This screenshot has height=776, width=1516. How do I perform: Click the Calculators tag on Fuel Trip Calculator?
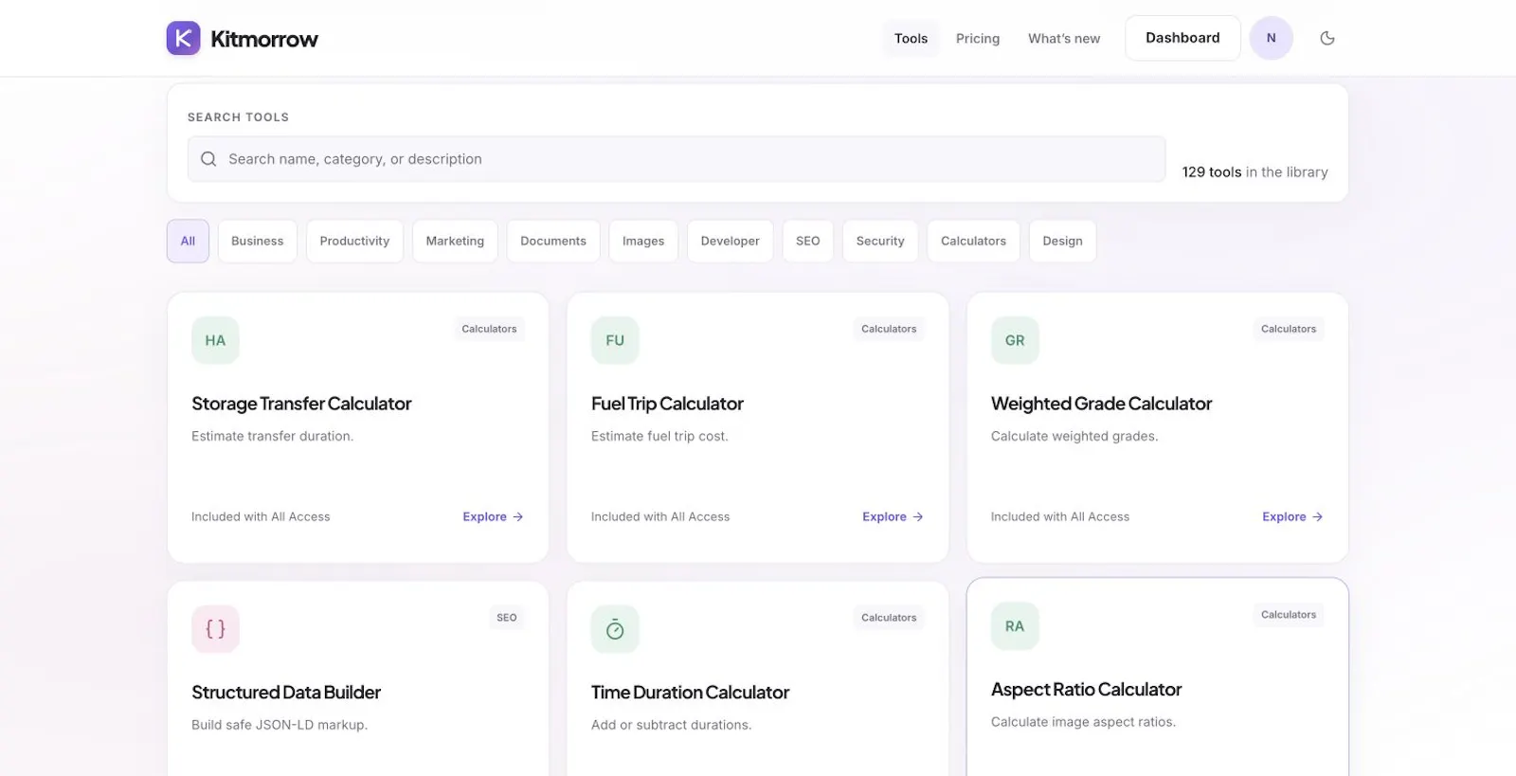tap(889, 329)
